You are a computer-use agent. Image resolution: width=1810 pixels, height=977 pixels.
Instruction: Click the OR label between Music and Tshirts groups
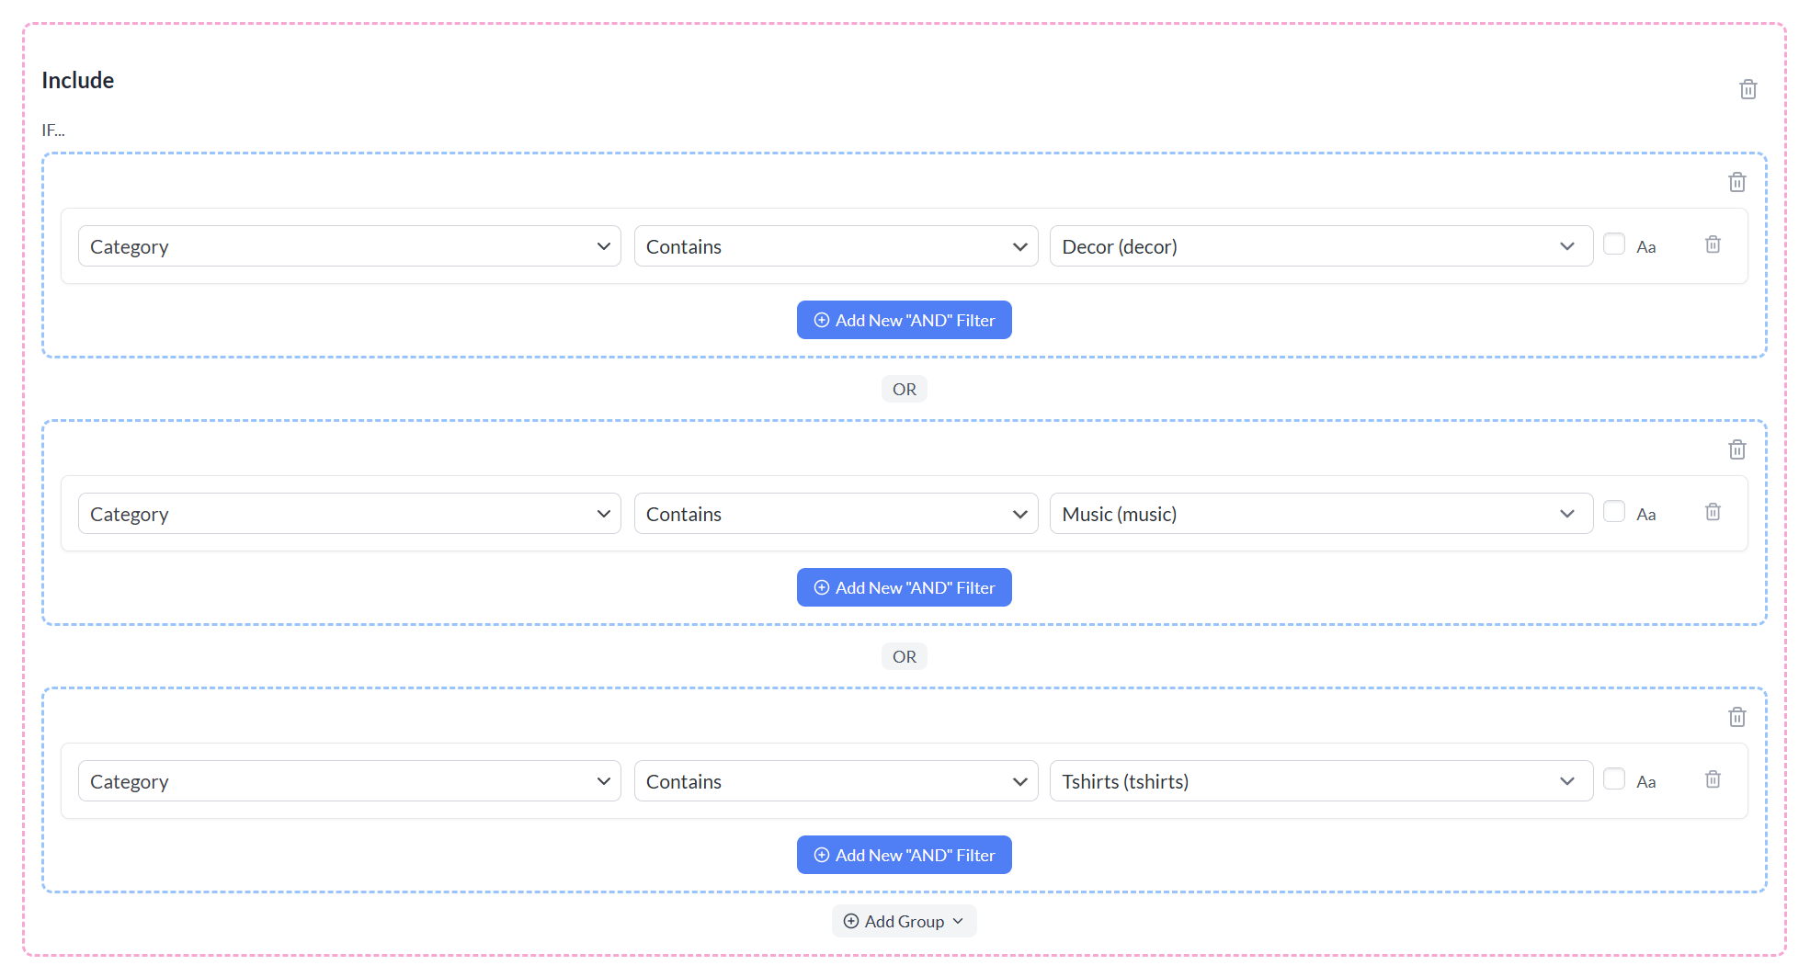coord(904,656)
